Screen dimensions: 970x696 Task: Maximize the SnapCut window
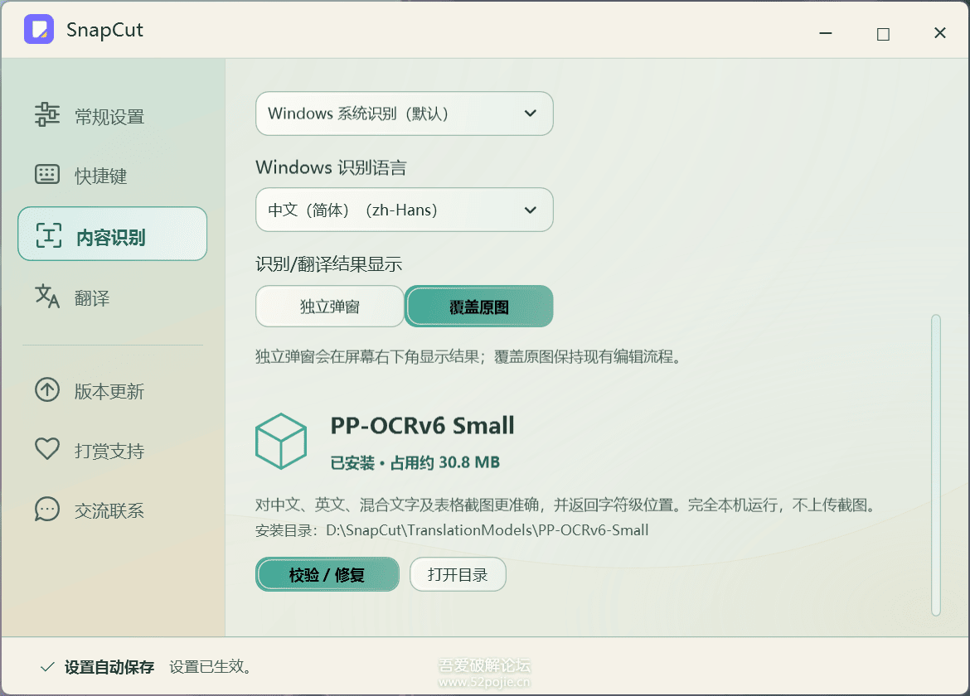pos(884,33)
